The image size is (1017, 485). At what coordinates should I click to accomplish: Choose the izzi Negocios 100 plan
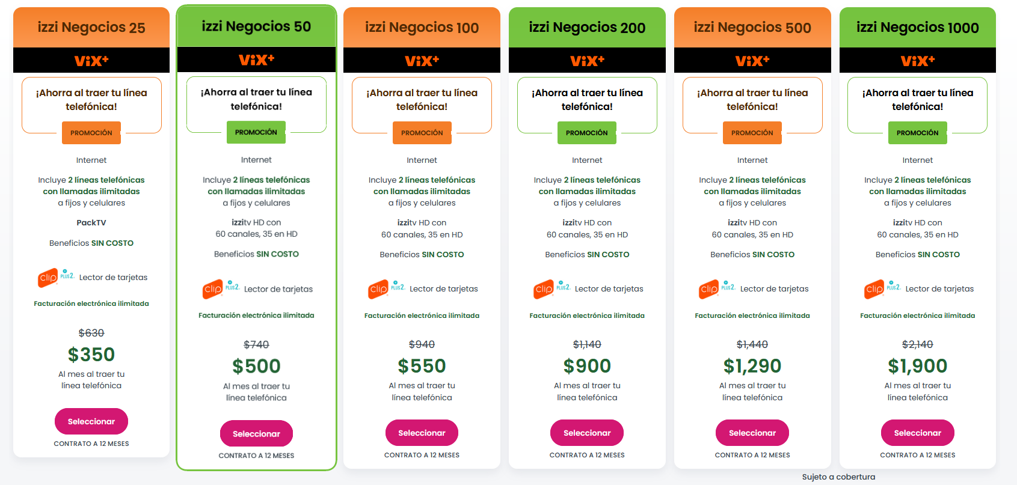pyautogui.click(x=422, y=433)
